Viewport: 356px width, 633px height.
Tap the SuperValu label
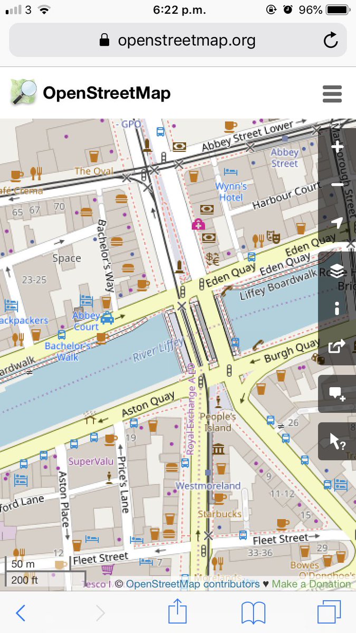(x=91, y=462)
